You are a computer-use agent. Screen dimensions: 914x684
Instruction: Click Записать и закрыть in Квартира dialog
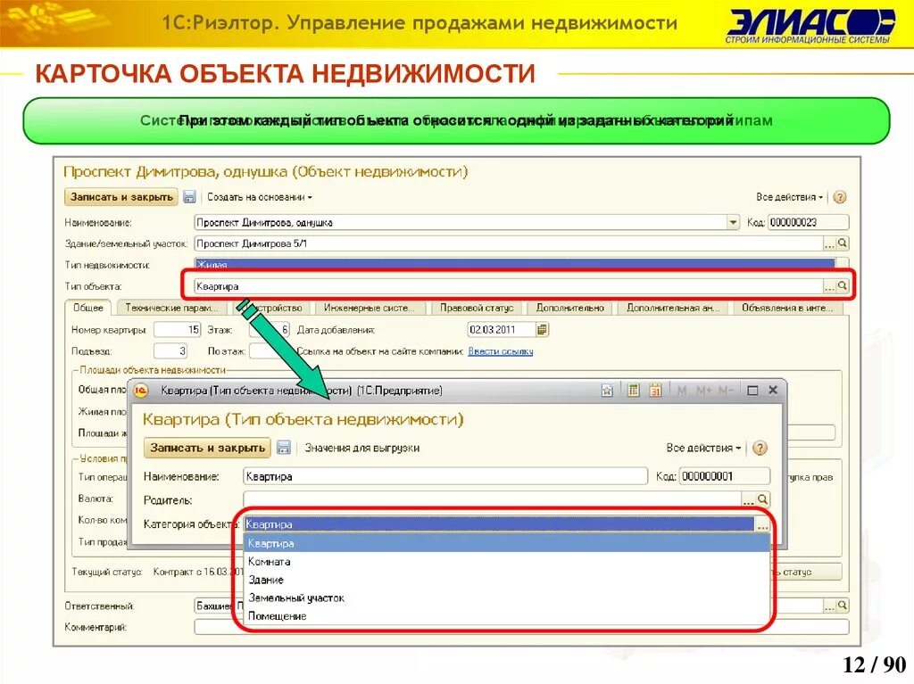(x=207, y=448)
